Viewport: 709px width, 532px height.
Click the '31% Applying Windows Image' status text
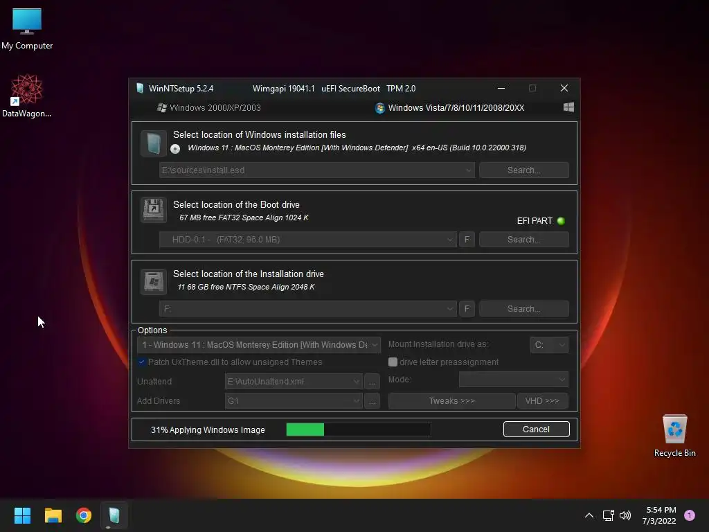tap(208, 429)
